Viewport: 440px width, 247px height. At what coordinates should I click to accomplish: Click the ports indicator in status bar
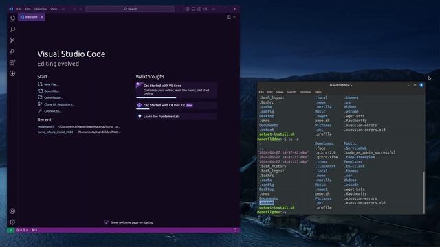click(34, 230)
